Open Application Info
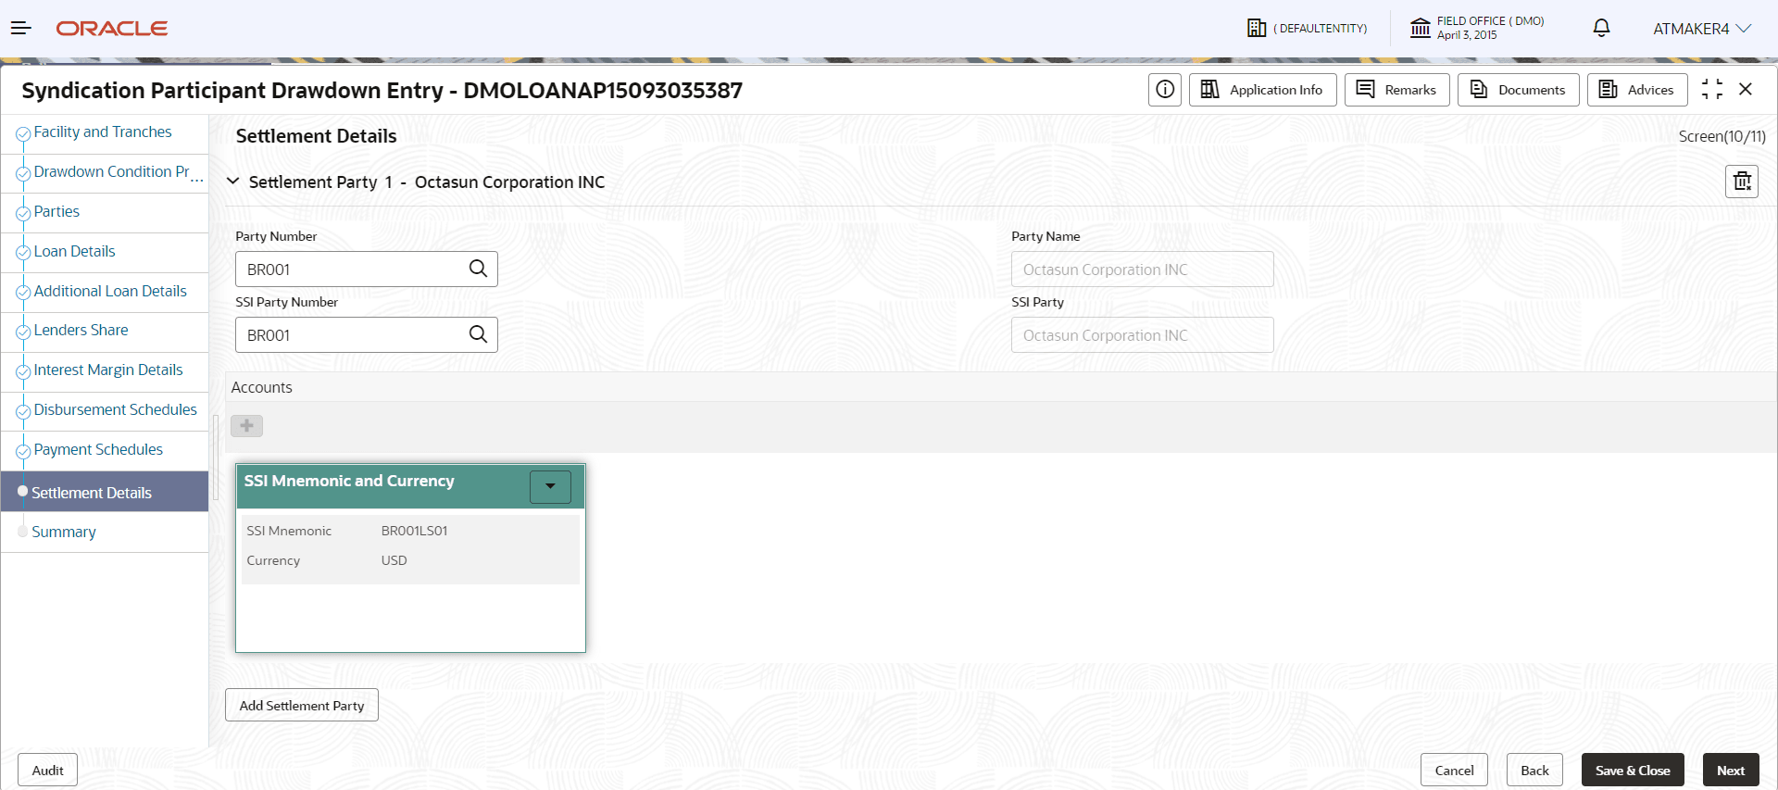 click(1263, 90)
